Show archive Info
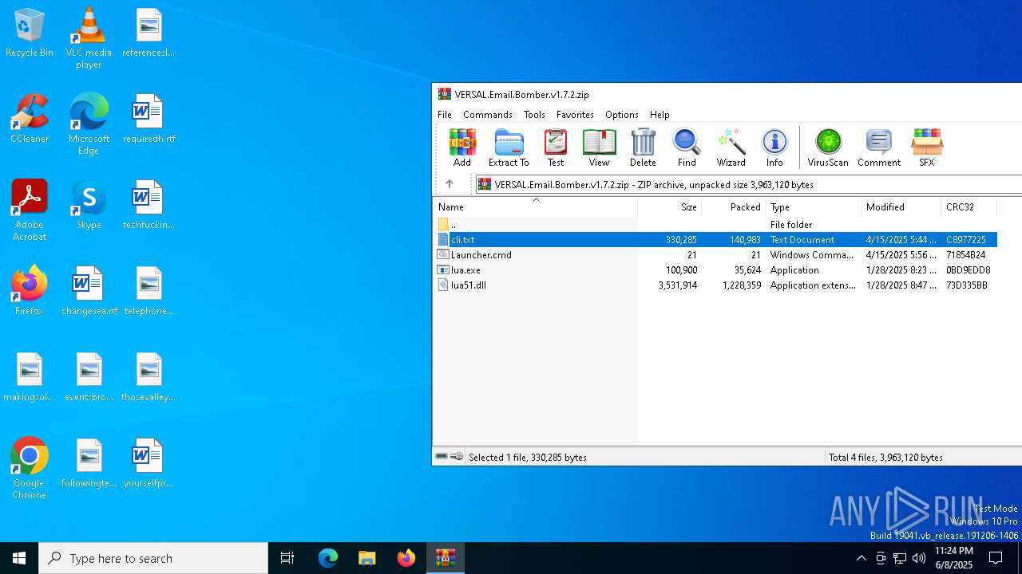 click(x=774, y=147)
